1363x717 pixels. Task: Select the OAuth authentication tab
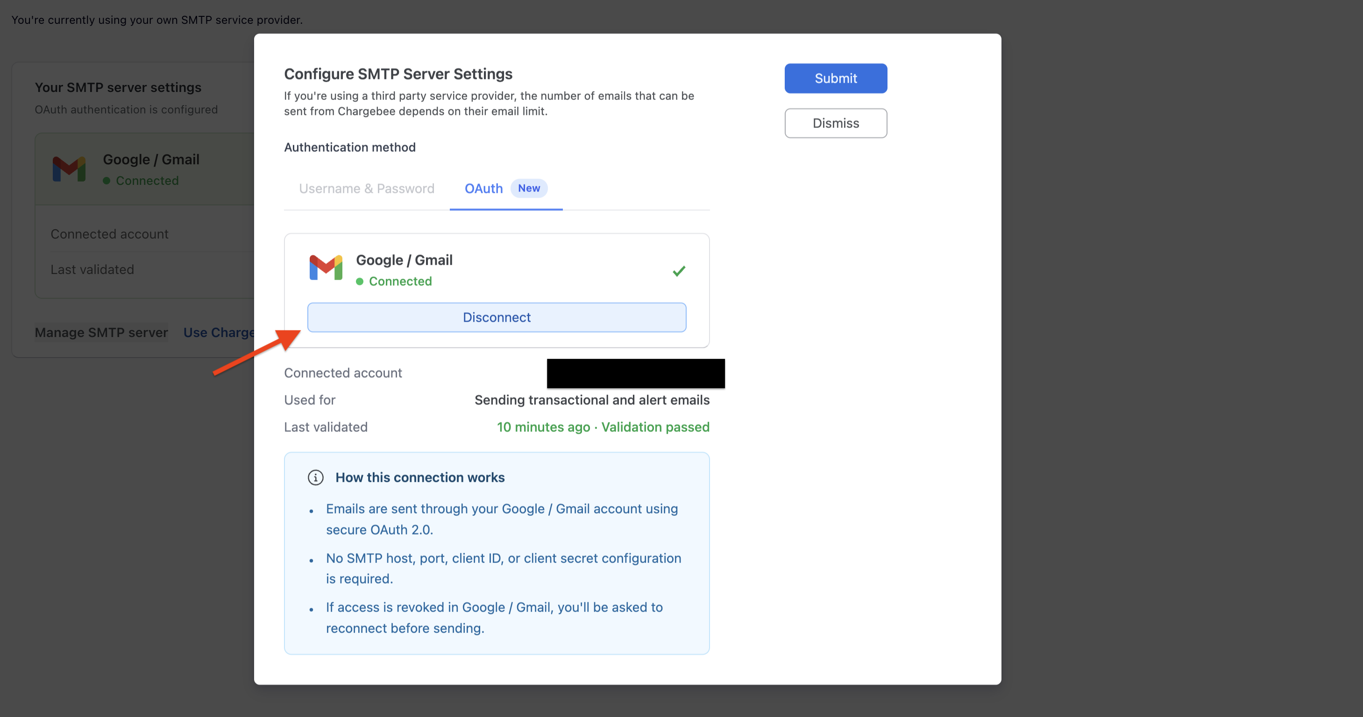tap(483, 188)
